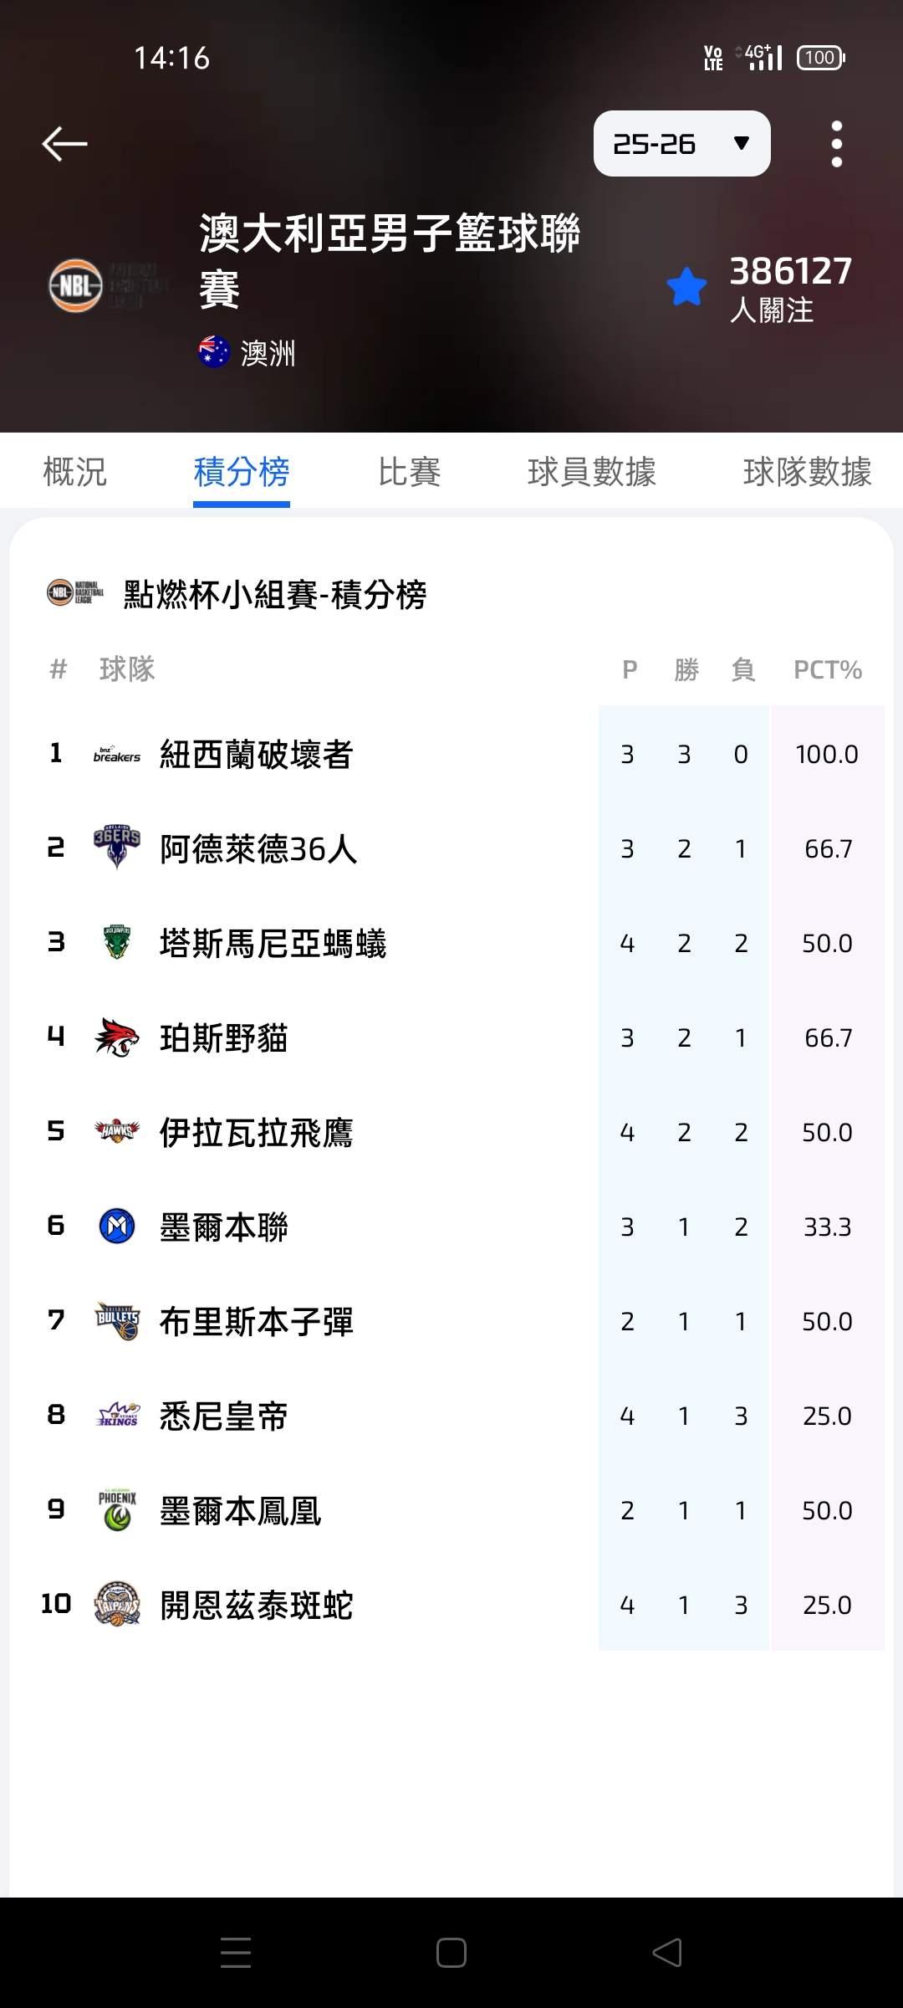Tap the New Zealand Breakers logo
This screenshot has width=903, height=2008.
click(x=117, y=755)
